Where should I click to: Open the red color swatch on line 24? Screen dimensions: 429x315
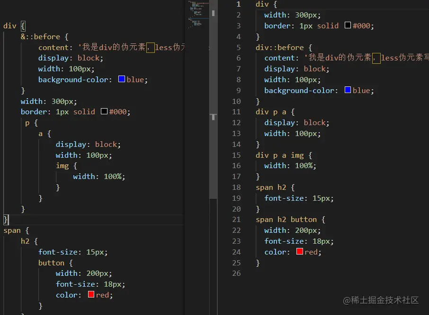pos(300,251)
